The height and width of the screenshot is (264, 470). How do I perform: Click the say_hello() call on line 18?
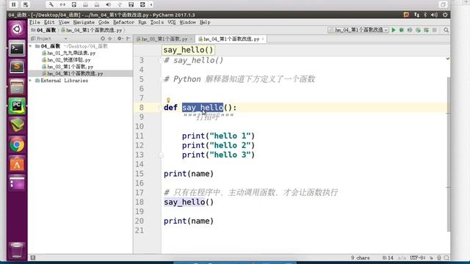(189, 202)
